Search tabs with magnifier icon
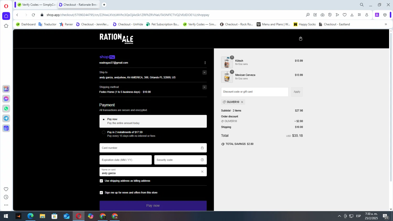The height and width of the screenshot is (221, 393). (x=362, y=5)
